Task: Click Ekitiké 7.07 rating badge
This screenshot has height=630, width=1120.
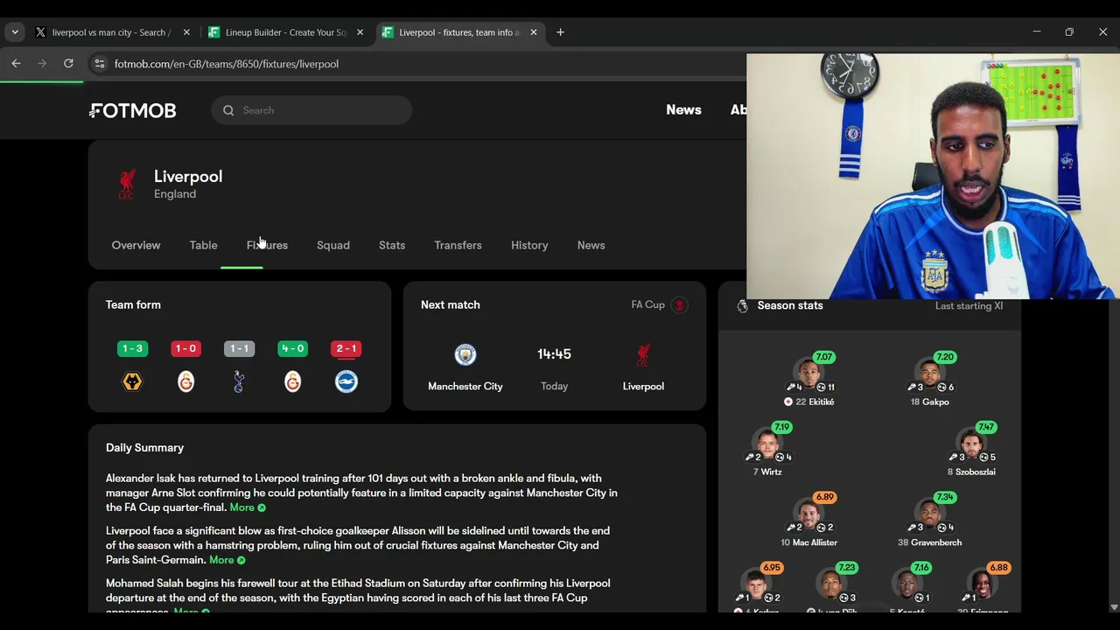Action: (x=823, y=357)
